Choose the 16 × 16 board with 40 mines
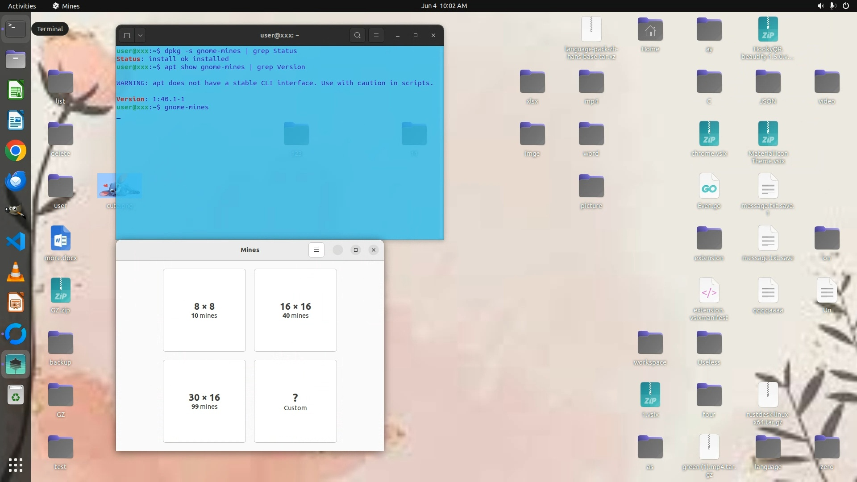857x482 pixels. 295,310
